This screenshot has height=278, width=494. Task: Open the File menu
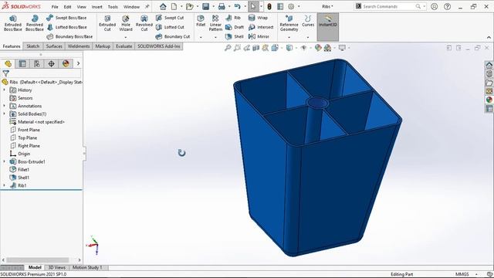(x=55, y=7)
